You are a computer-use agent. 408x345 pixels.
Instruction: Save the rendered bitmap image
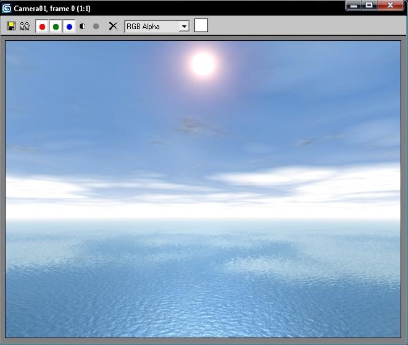(x=11, y=26)
